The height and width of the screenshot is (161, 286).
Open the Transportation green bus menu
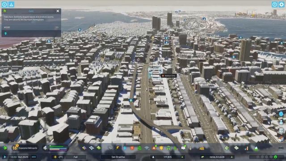tap(169, 148)
